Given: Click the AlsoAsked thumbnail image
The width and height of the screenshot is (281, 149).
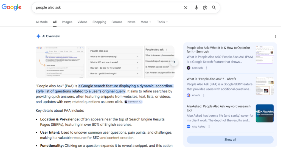Looking at the screenshot, I should point(265,113).
